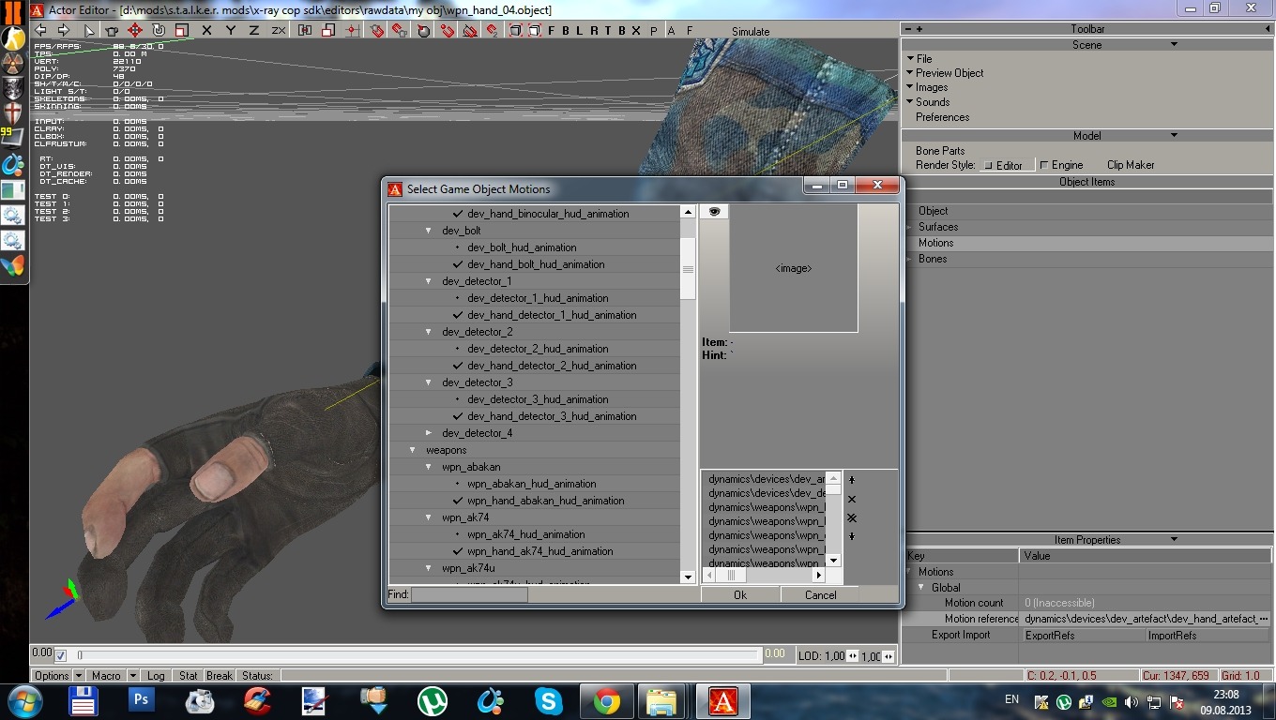1276x720 pixels.
Task: Select the red move tool
Action: (134, 30)
